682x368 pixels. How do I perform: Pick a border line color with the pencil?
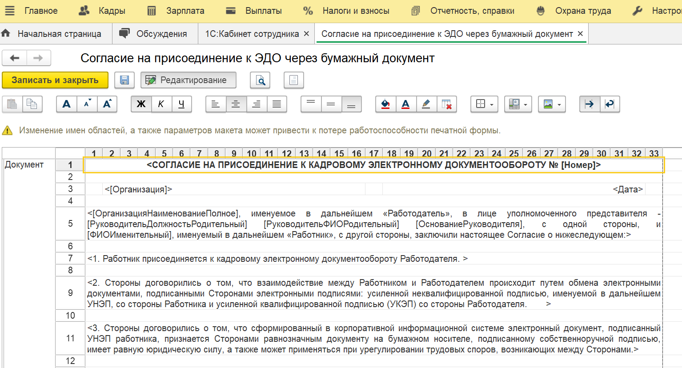(x=426, y=104)
